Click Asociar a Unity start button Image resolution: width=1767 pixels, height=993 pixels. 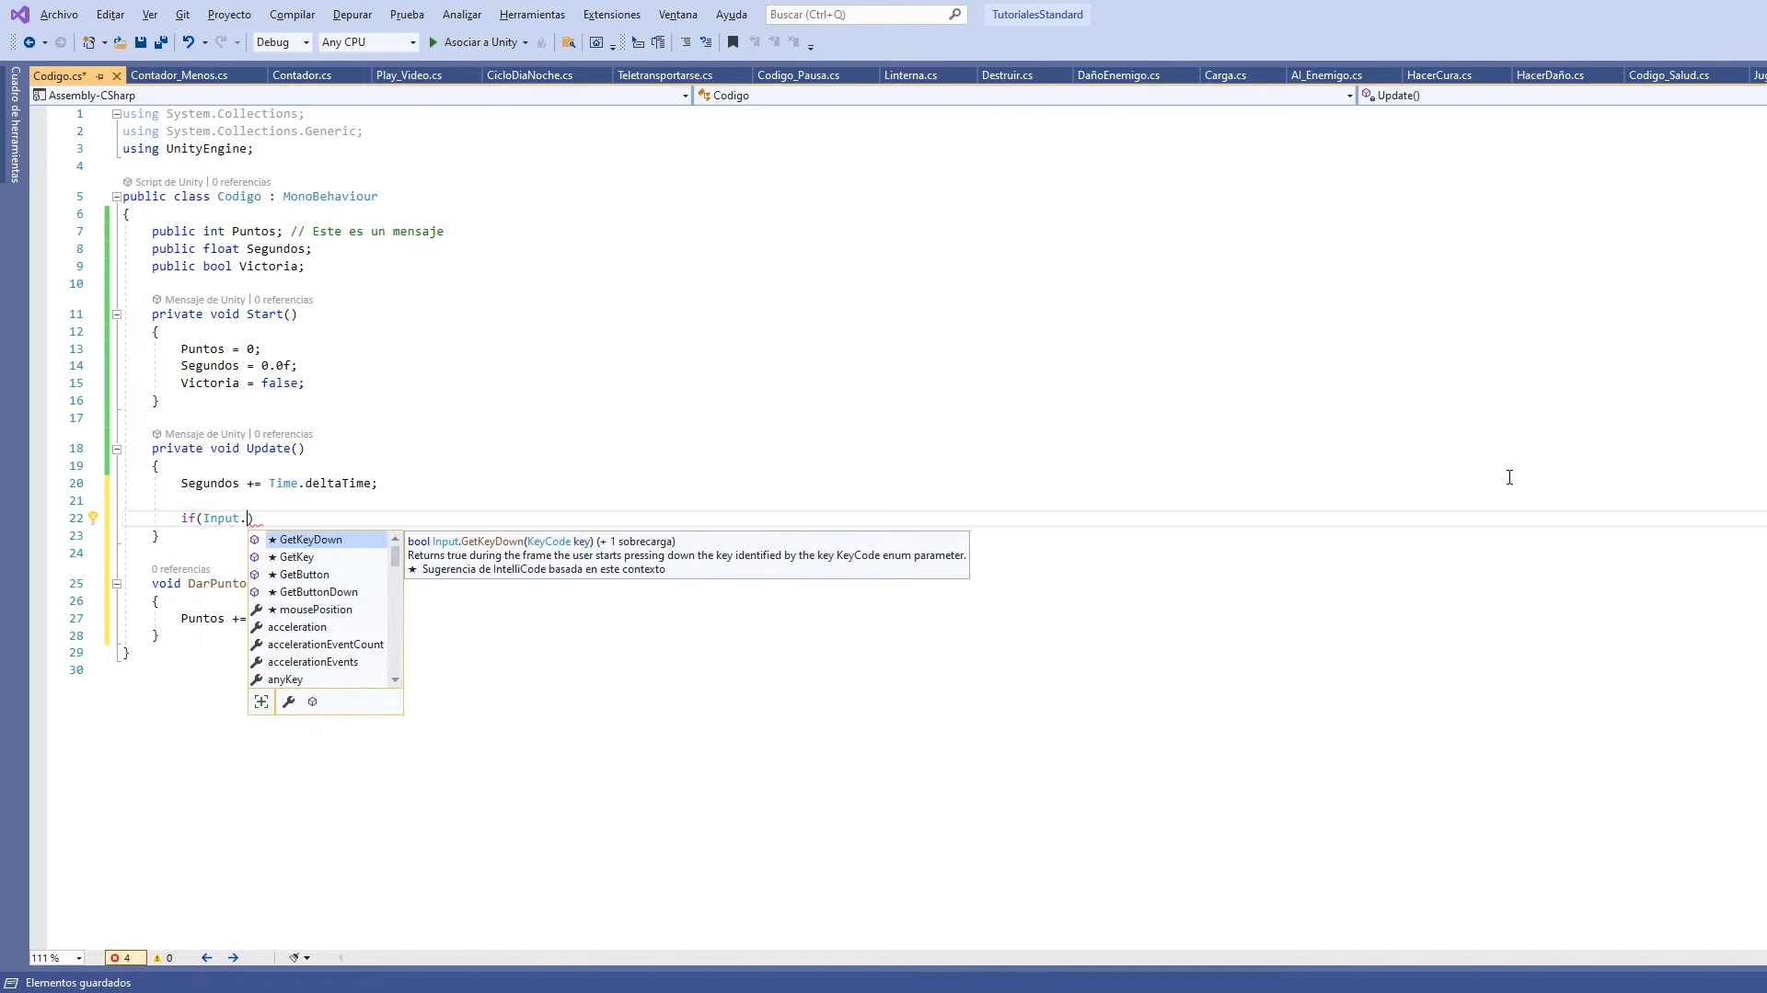click(x=472, y=42)
